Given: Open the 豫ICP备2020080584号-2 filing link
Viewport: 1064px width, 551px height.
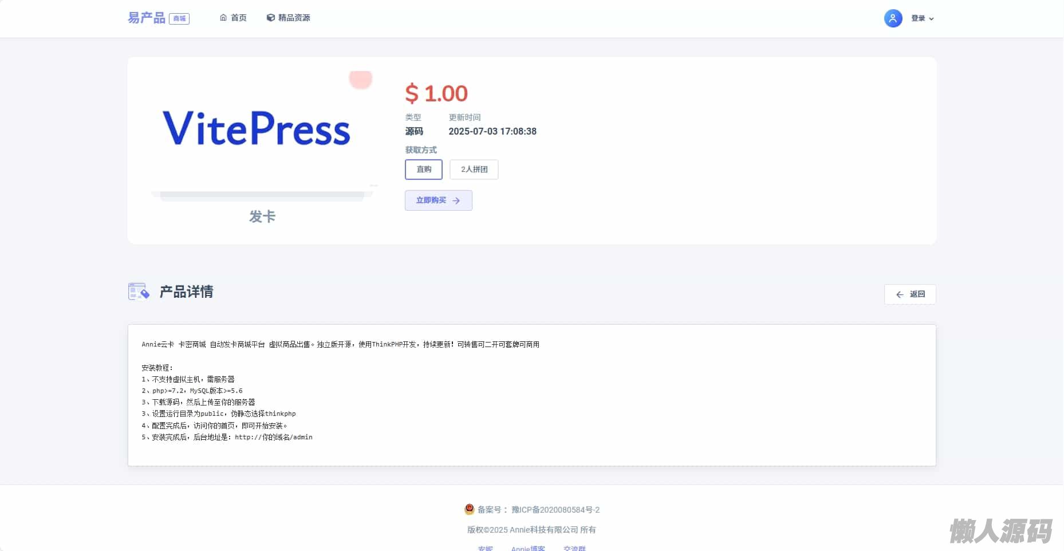Looking at the screenshot, I should tap(555, 510).
